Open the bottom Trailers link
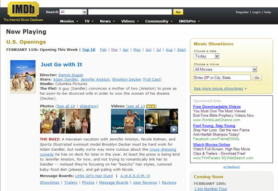278x191 pixels. coord(71,182)
